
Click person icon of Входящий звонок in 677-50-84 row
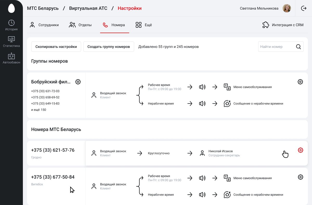[x=94, y=186]
